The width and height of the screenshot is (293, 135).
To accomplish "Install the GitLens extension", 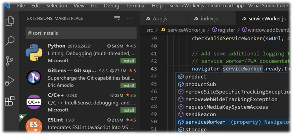I will (x=128, y=86).
